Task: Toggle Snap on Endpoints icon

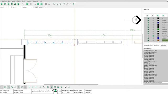Action: (8, 87)
